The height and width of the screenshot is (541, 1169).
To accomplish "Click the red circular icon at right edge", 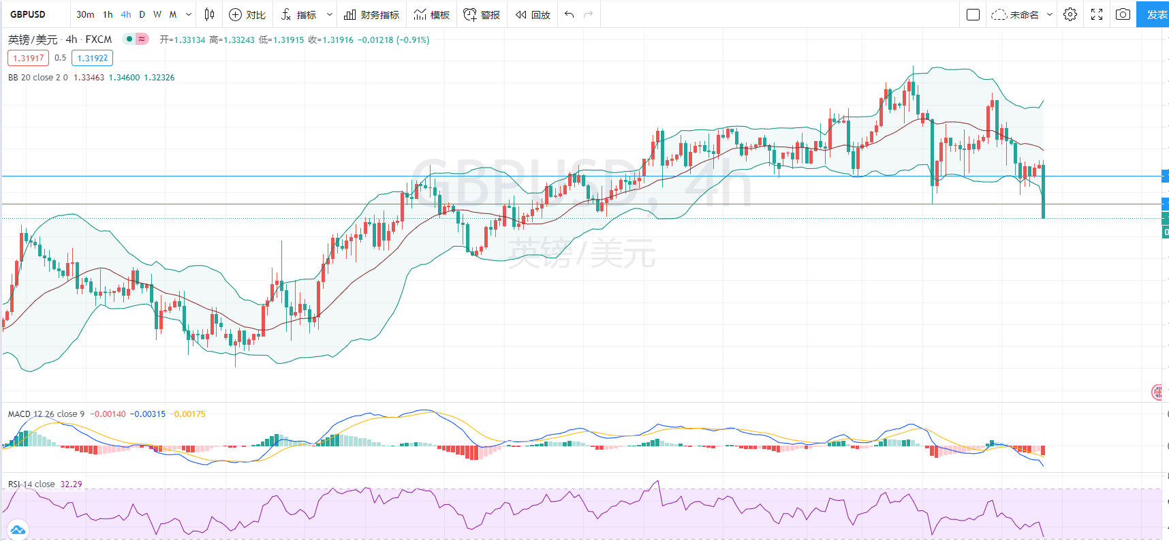I will [1157, 392].
